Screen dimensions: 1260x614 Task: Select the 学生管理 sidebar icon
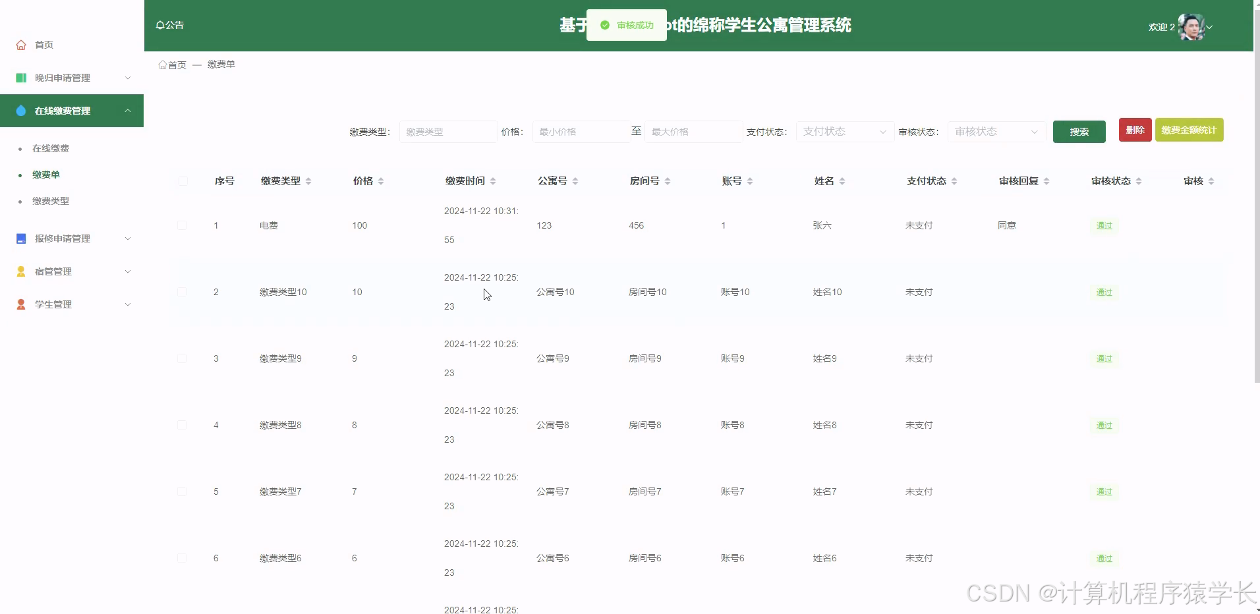pos(20,304)
